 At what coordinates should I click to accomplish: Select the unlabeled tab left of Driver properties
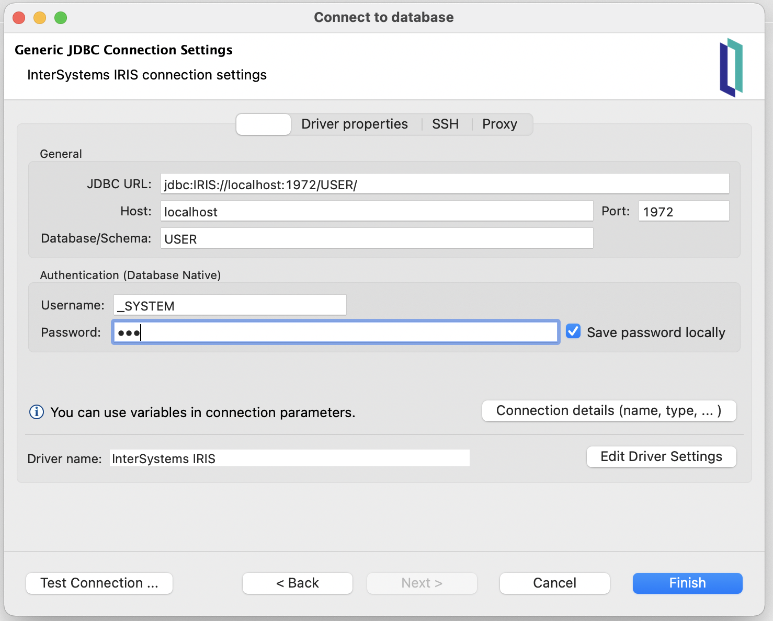pyautogui.click(x=264, y=124)
